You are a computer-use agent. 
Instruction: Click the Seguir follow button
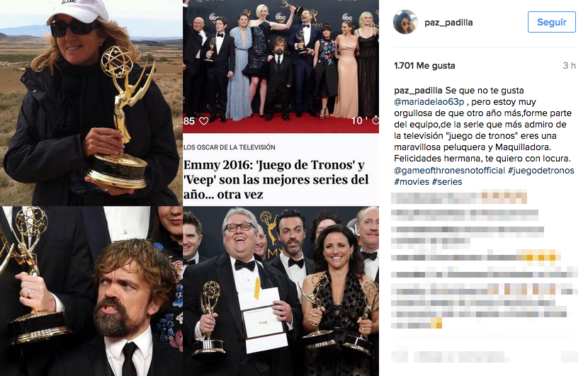pos(551,22)
